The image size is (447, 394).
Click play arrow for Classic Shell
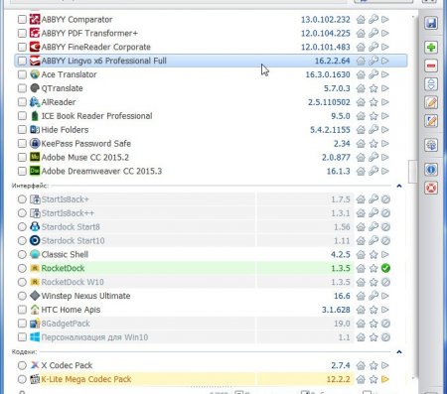pyautogui.click(x=385, y=254)
